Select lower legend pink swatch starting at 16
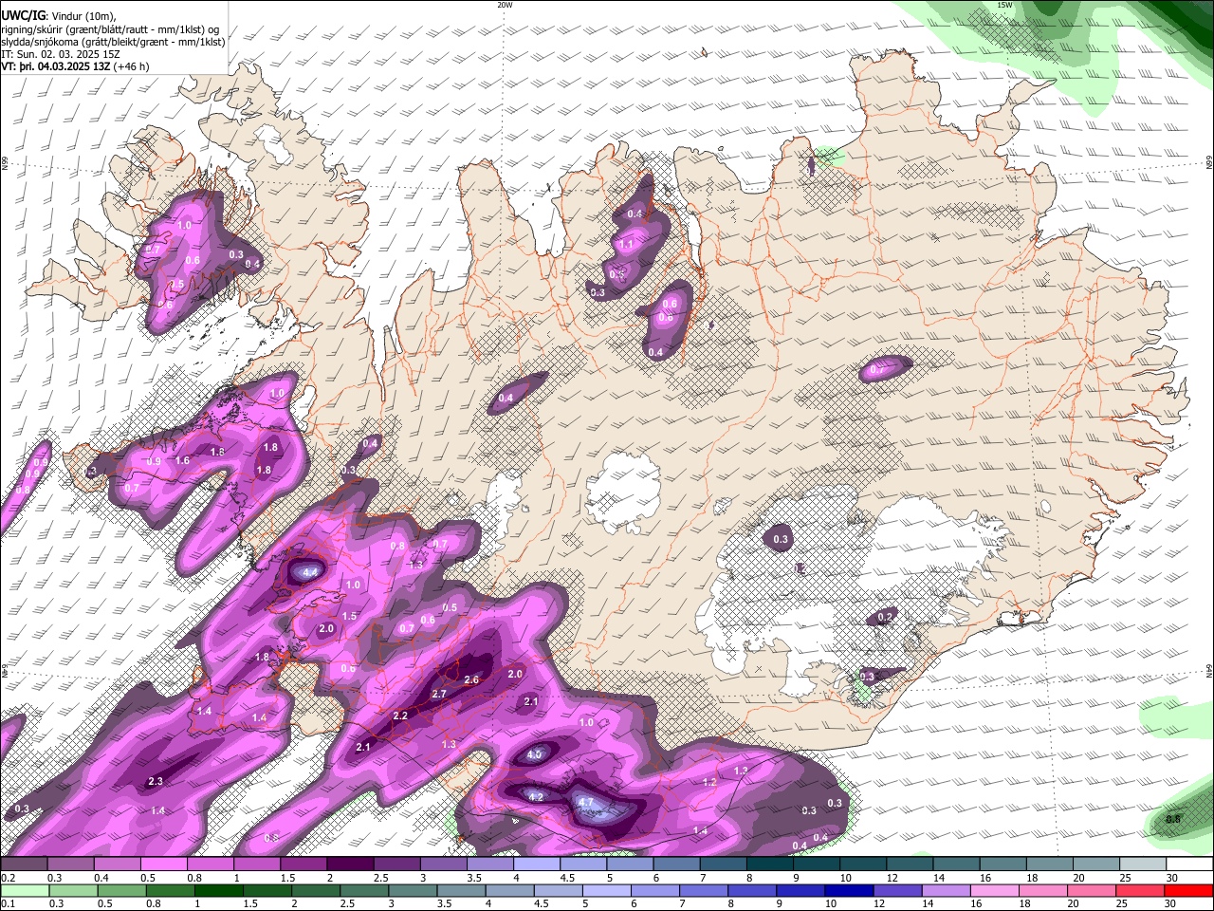Screen dimensions: 1214x911 tap(996, 890)
